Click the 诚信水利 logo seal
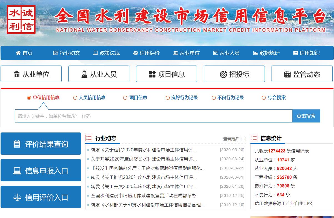Image resolution: width=334 pixels, height=218 pixels. (21, 20)
